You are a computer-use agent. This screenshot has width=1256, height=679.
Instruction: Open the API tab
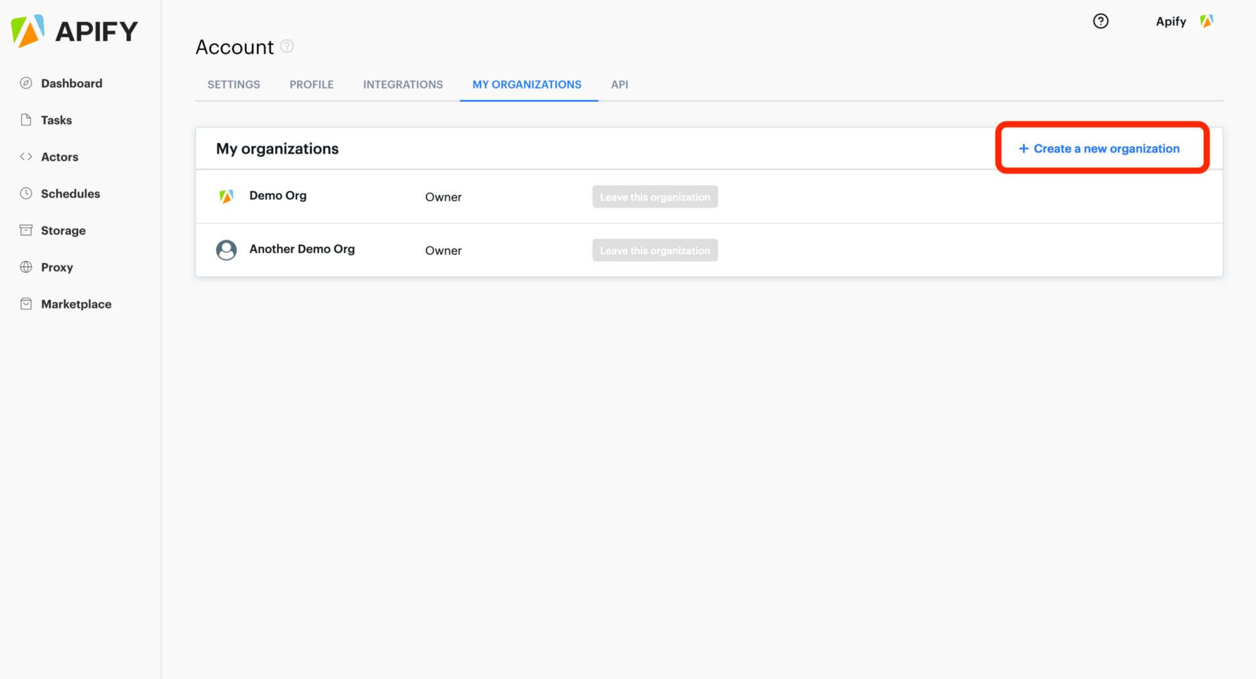tap(619, 84)
